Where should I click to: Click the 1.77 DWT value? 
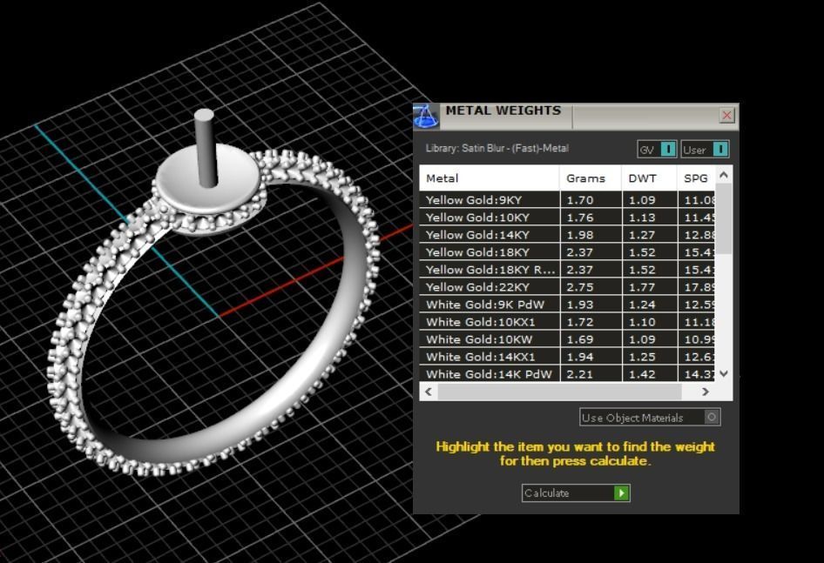click(x=642, y=287)
